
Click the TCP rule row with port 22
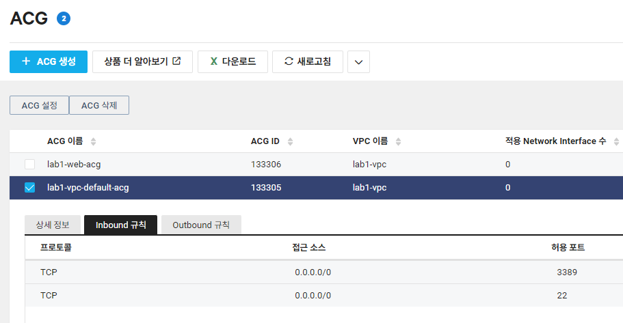pyautogui.click(x=324, y=295)
